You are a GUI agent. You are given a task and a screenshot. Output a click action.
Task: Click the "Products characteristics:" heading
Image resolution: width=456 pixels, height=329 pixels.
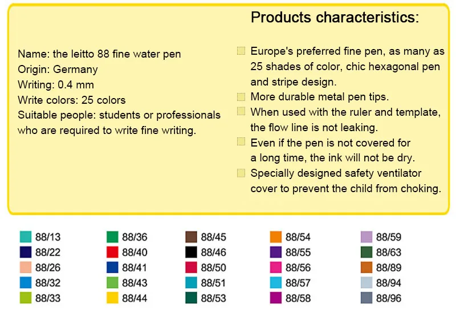click(335, 18)
